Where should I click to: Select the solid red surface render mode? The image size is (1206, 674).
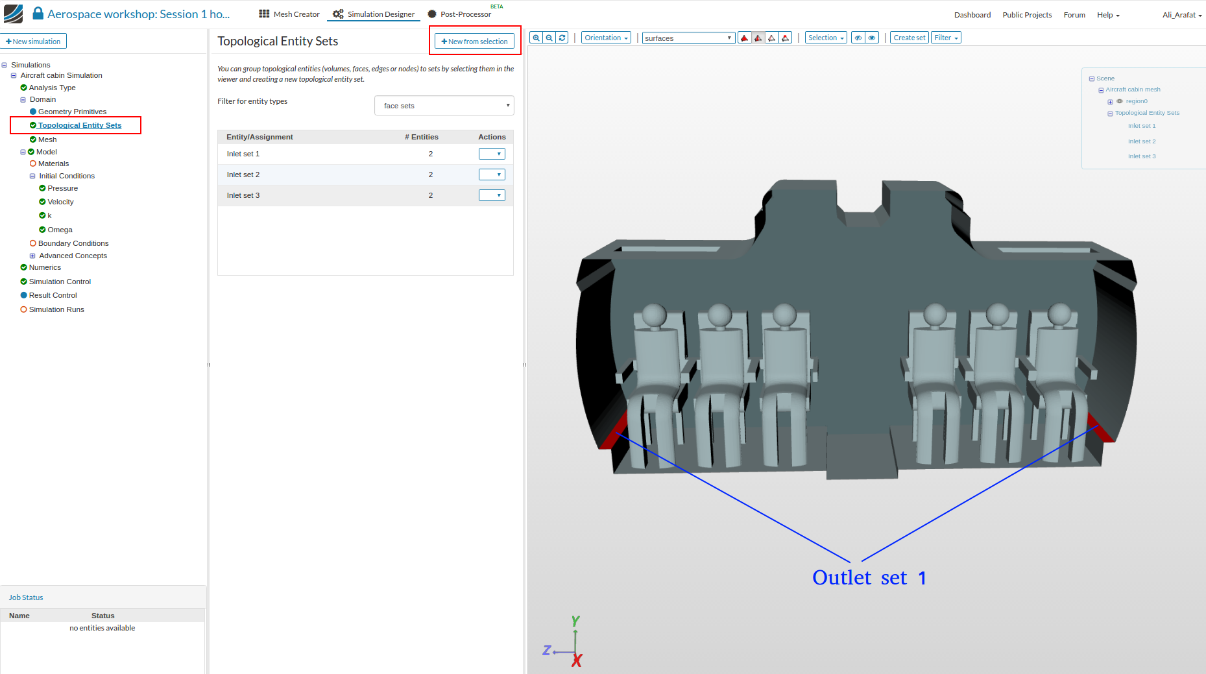(x=745, y=38)
